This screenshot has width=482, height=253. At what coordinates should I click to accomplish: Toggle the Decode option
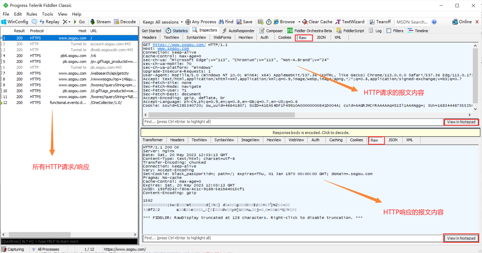[x=125, y=22]
